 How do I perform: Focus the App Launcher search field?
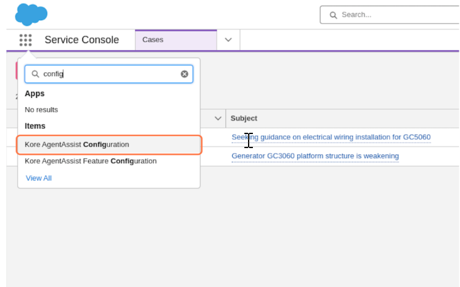(110, 74)
